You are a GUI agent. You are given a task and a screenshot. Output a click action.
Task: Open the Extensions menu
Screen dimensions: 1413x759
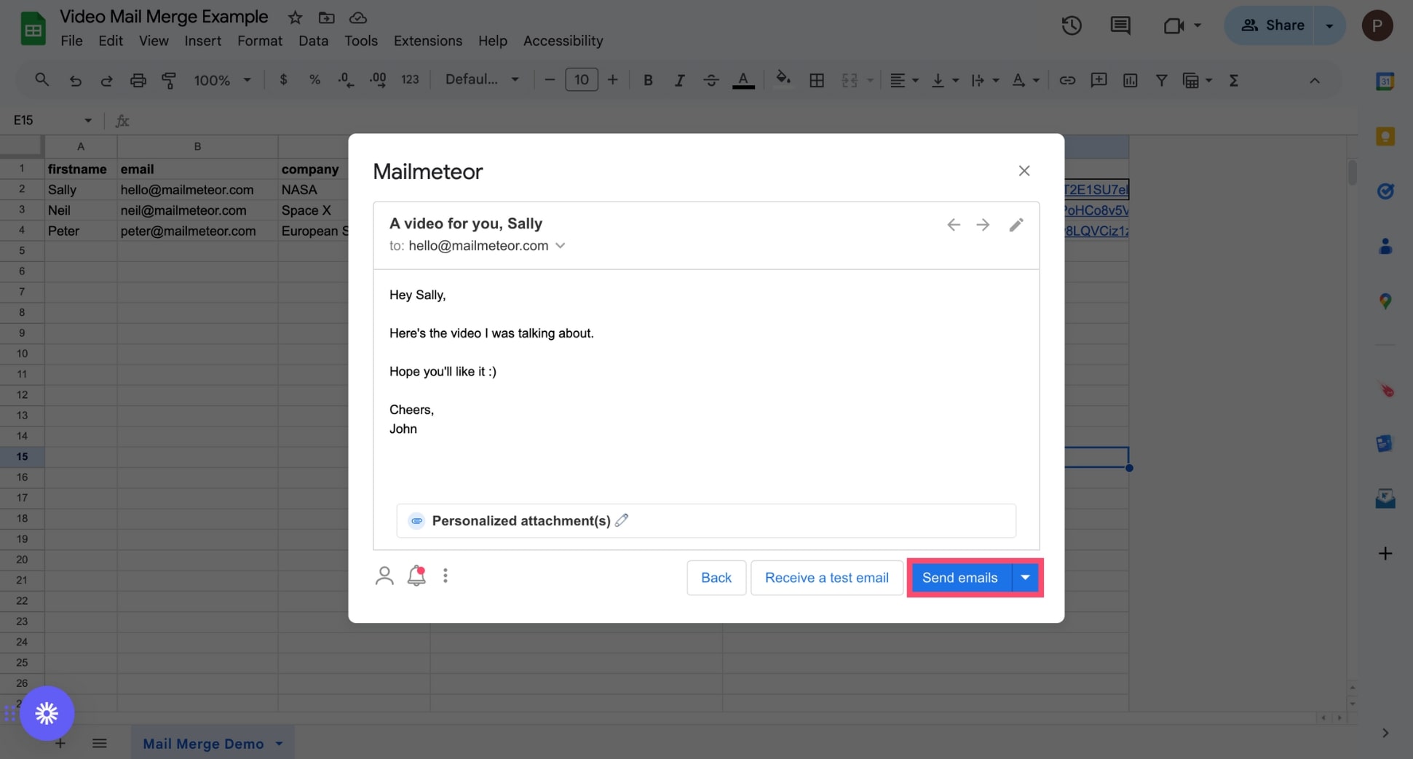[x=428, y=41]
